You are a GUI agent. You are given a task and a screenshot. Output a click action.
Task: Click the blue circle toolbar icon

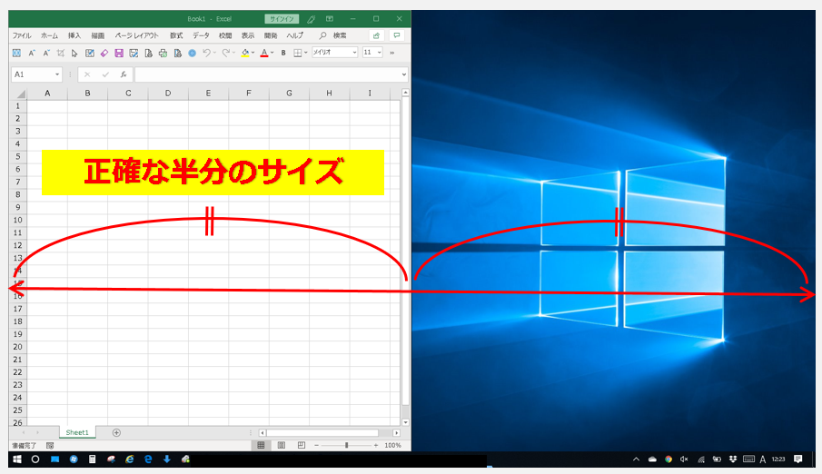coord(193,53)
